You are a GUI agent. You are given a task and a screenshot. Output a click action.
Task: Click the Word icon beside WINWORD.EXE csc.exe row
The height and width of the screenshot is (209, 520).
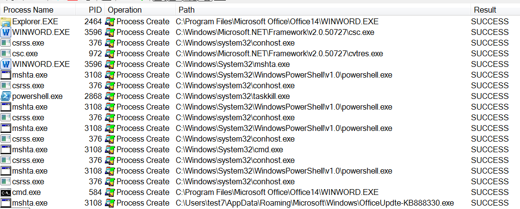(x=6, y=32)
